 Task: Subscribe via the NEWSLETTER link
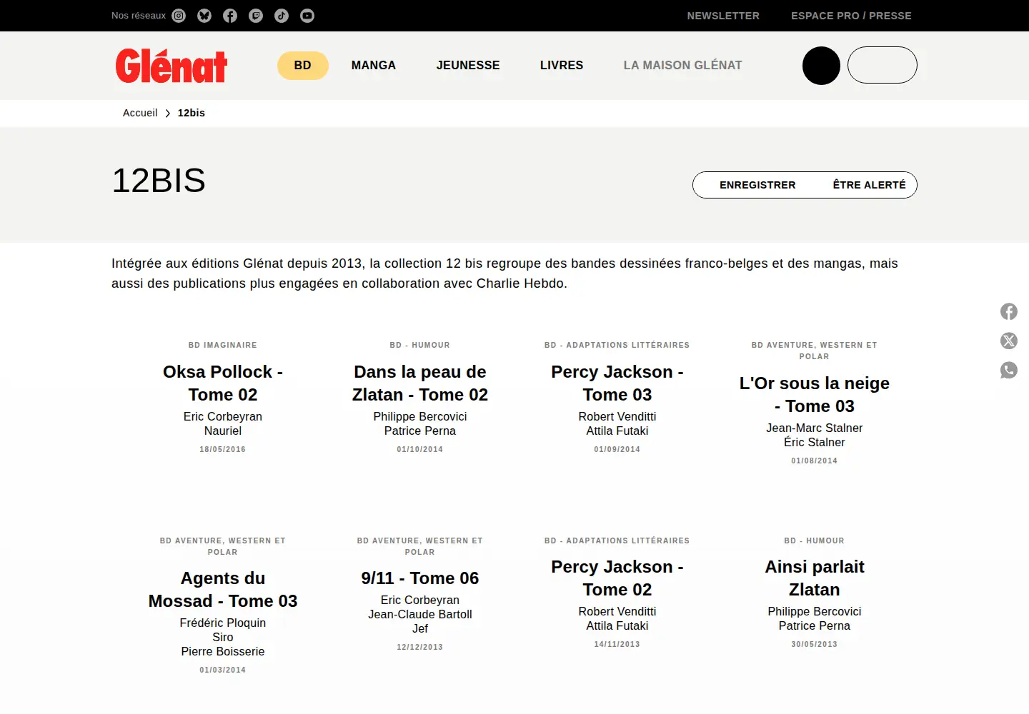[723, 16]
